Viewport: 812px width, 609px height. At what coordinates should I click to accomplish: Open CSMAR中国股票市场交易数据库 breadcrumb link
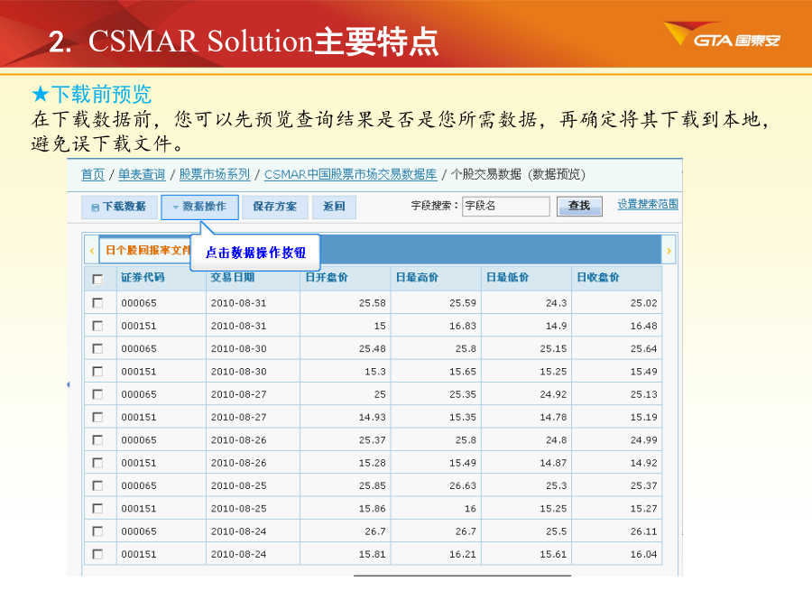click(351, 174)
